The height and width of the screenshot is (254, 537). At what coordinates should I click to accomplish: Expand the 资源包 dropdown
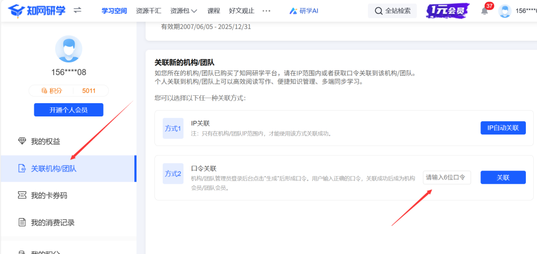pos(181,11)
